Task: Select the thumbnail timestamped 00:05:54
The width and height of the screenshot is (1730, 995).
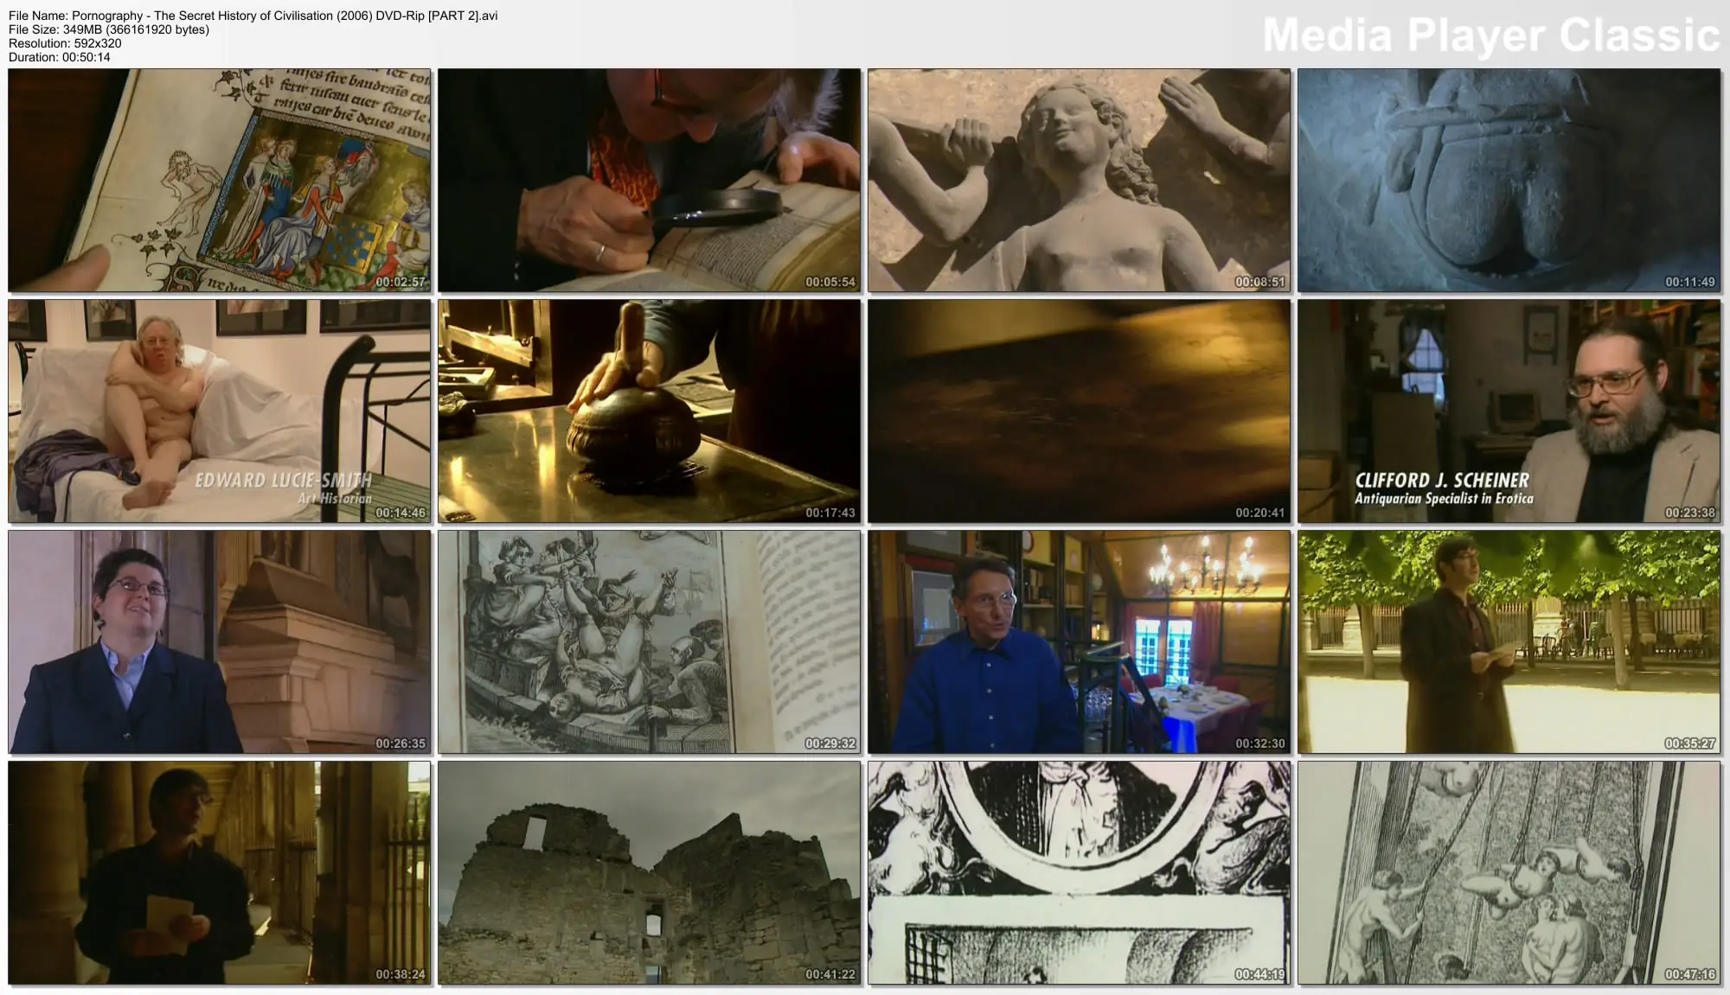Action: (x=649, y=180)
